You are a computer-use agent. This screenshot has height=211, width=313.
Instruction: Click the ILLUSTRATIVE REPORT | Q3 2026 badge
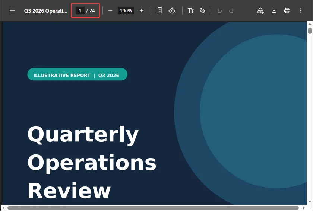(x=77, y=74)
